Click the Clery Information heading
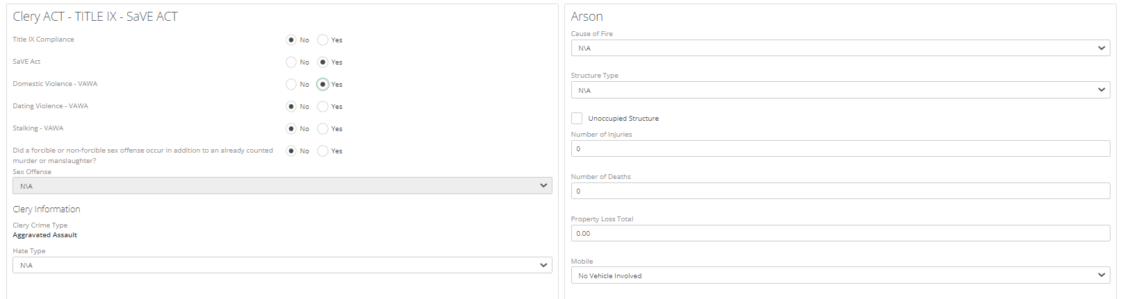 click(47, 210)
